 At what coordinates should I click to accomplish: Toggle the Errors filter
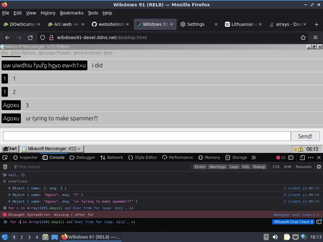coord(200,167)
